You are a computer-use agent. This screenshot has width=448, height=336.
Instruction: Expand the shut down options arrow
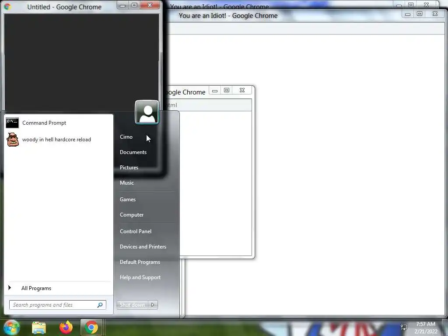coord(153,305)
